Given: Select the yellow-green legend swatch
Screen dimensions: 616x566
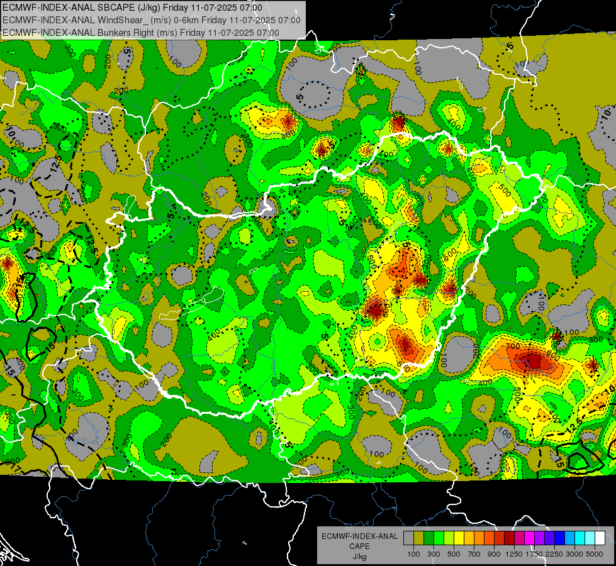Looking at the screenshot, I should click(449, 538).
